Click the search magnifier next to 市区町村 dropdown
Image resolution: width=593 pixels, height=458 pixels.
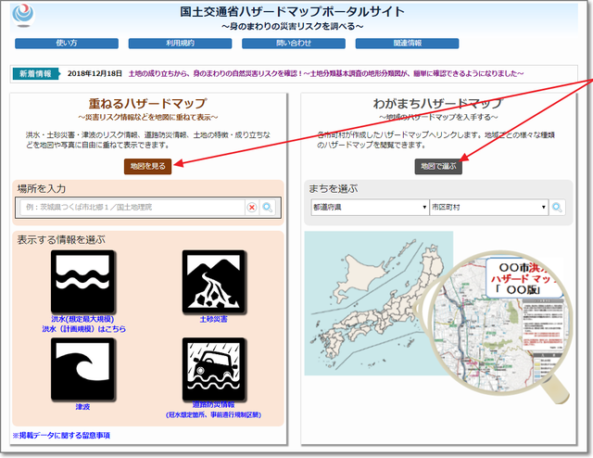tap(557, 207)
